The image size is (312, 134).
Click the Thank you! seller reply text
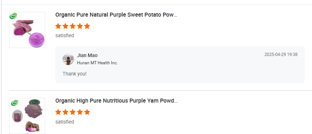[74, 74]
